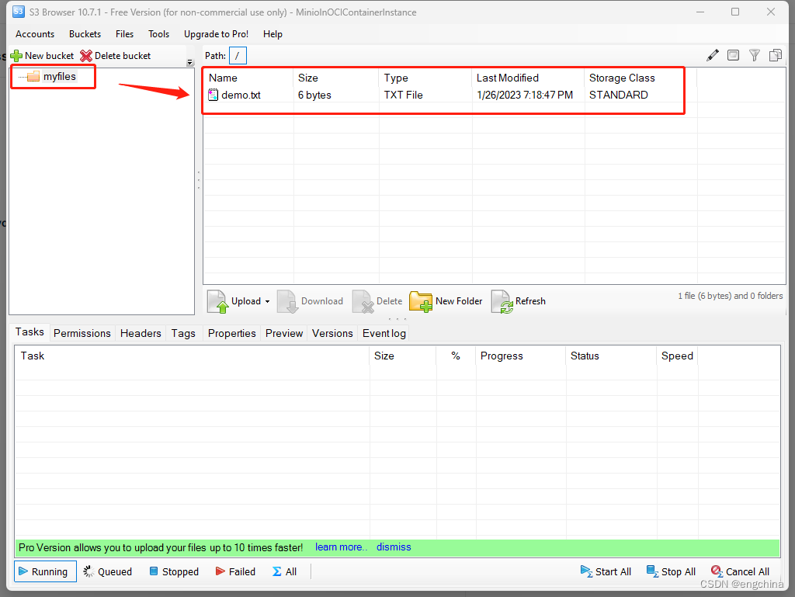Minimize the S3 Browser window
This screenshot has width=795, height=597.
700,12
